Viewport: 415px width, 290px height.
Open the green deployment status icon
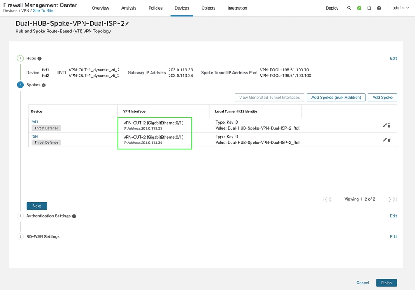(359, 8)
